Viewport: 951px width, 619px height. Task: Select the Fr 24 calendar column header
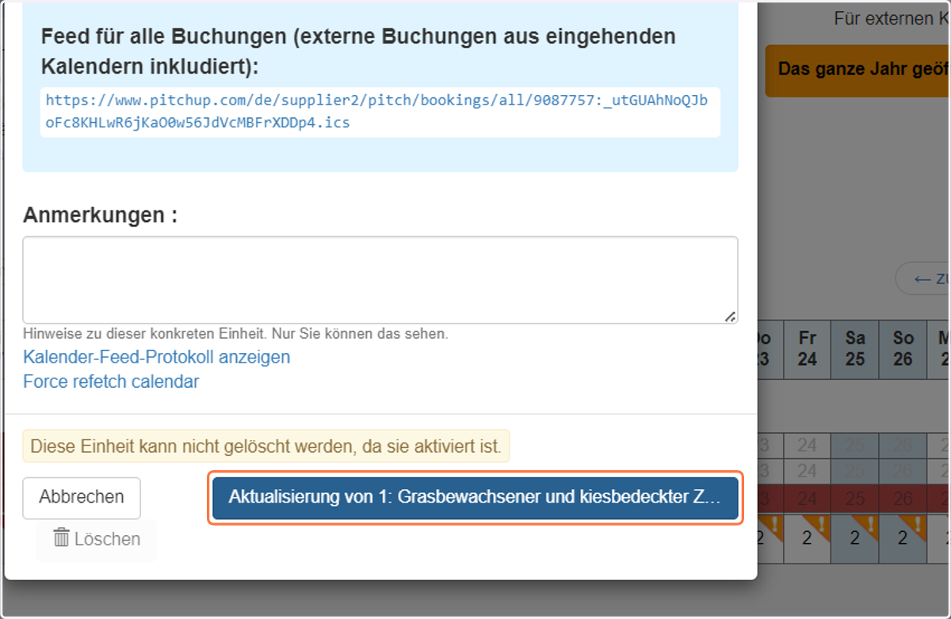coord(808,349)
